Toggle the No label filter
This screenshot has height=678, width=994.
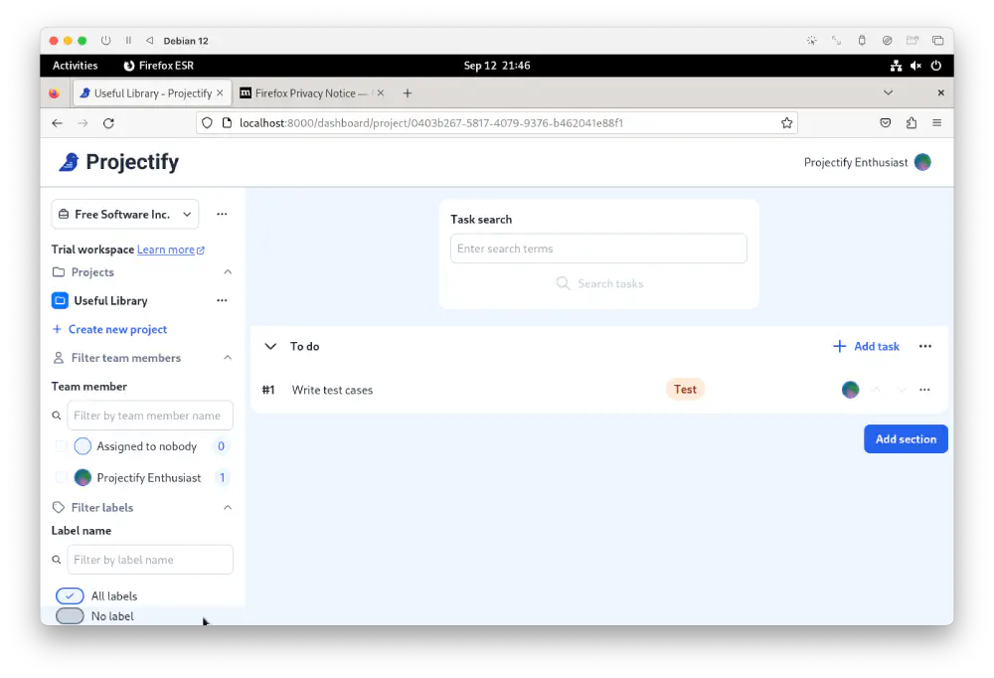click(70, 615)
